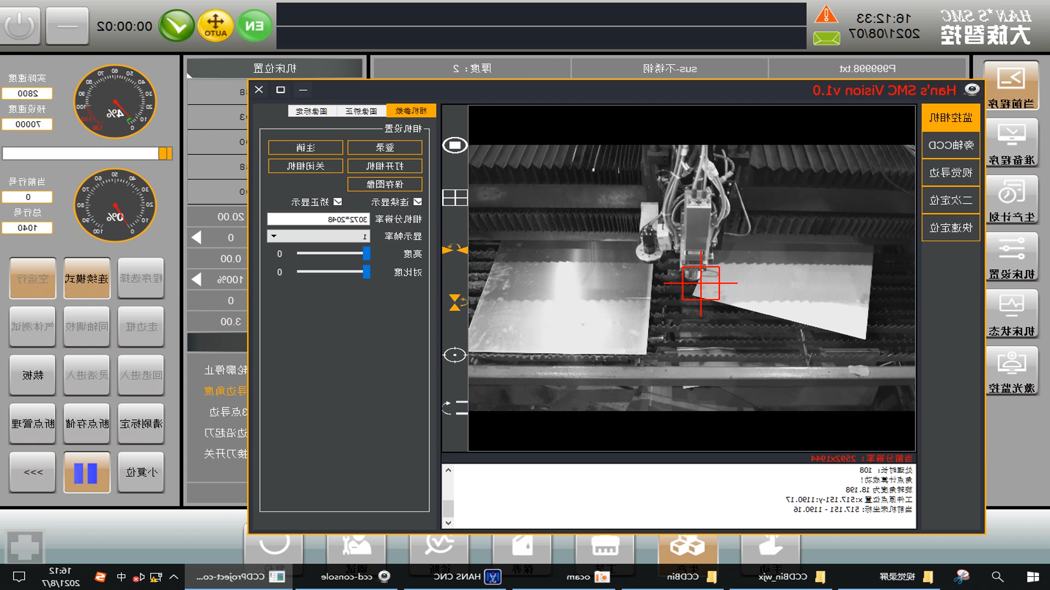Viewport: 1050px width, 590px height.
Task: Select the 快速定位 (fast positioning) side tab
Action: (950, 227)
